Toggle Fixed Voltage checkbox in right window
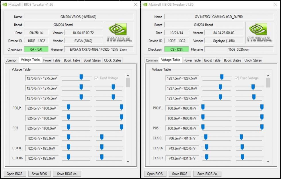The image size is (281, 179). [237, 78]
